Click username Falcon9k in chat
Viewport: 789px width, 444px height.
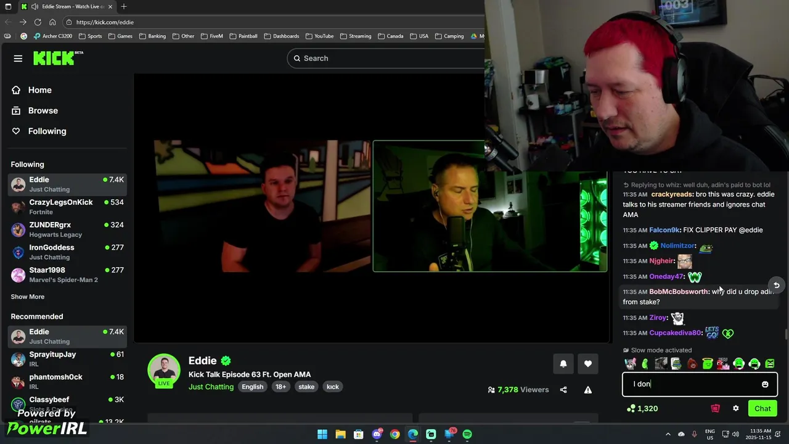[x=664, y=230]
